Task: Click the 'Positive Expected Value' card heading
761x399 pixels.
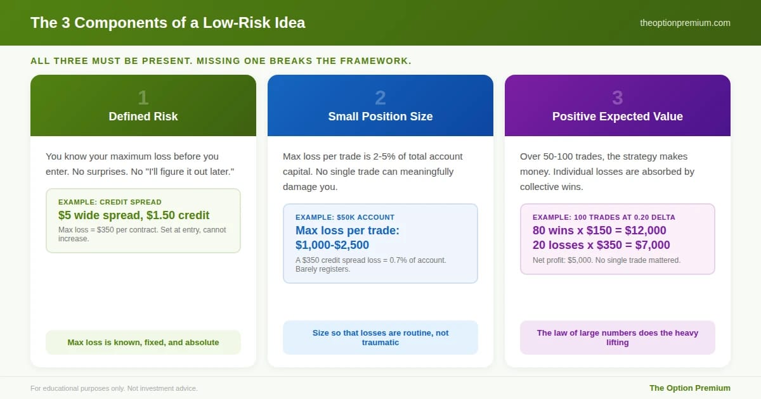Action: [618, 117]
